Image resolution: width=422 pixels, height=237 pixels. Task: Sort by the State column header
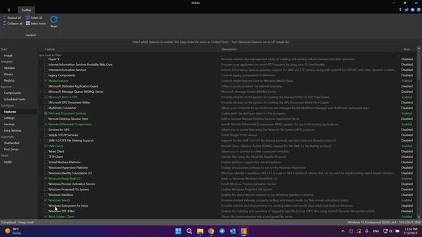[x=407, y=49]
